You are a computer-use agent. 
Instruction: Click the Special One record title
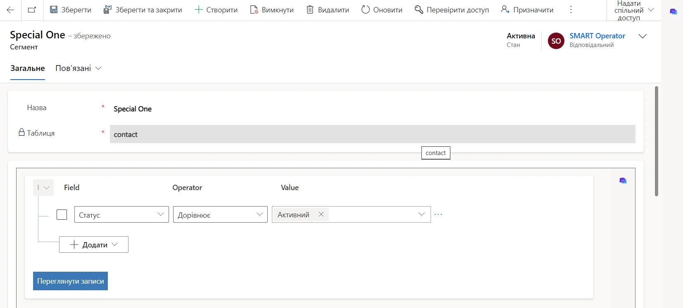38,35
